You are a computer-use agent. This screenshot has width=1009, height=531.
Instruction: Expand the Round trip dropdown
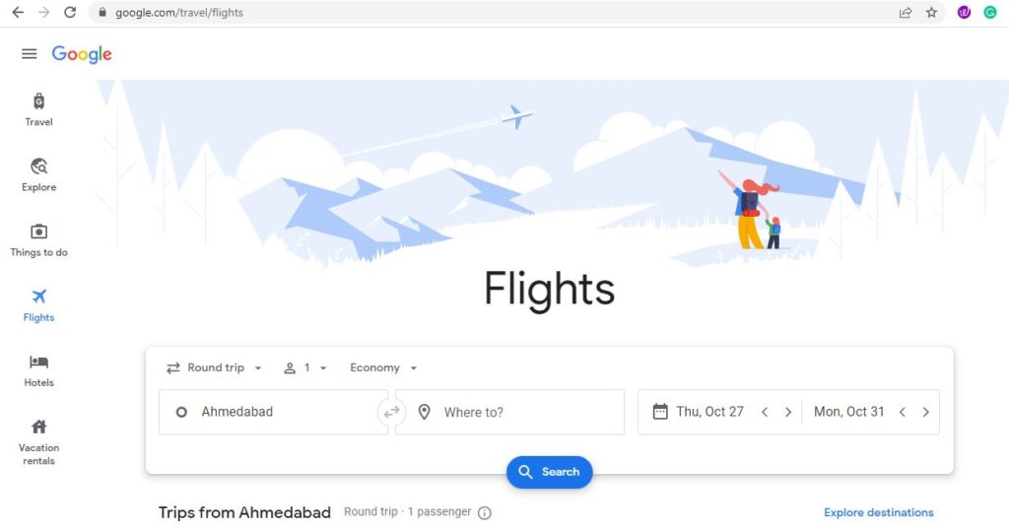tap(214, 367)
